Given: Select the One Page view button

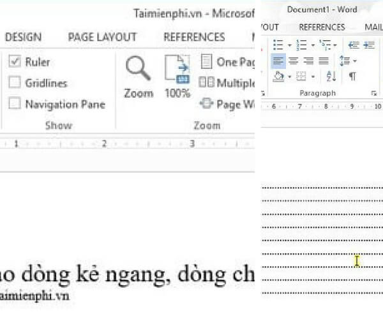Looking at the screenshot, I should point(227,62).
